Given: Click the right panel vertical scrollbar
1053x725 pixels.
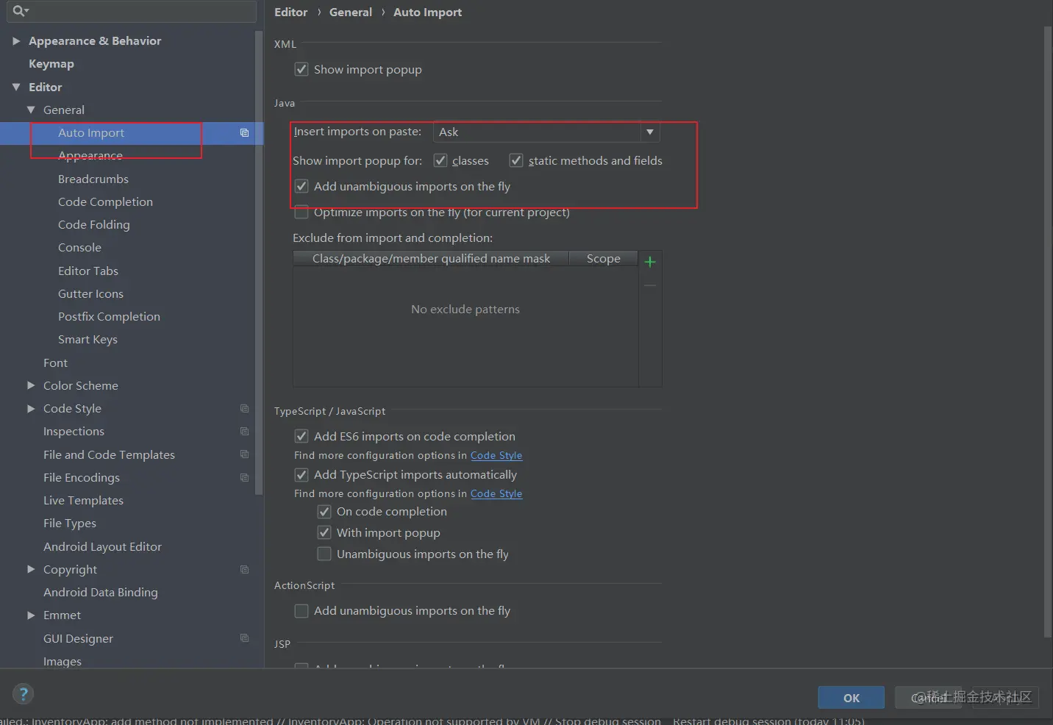Looking at the screenshot, I should coord(1048,332).
